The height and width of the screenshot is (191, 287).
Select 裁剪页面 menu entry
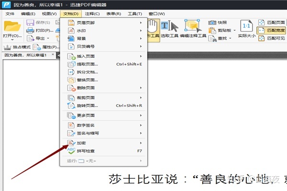pyautogui.click(x=104, y=97)
